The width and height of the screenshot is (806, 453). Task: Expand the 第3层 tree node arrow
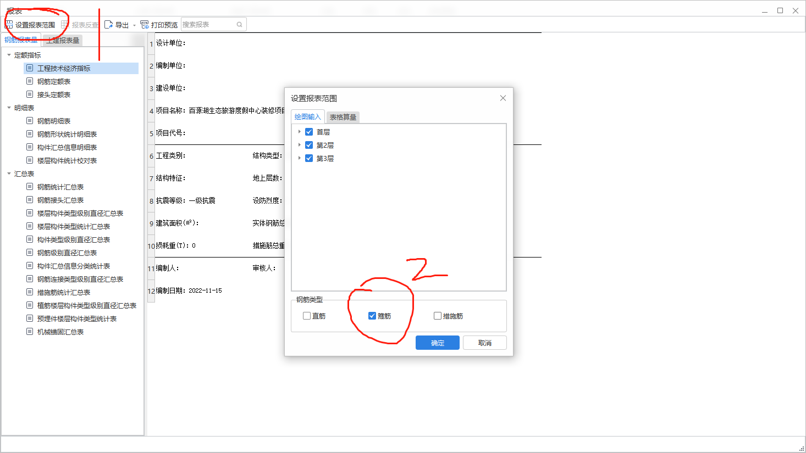(x=299, y=158)
